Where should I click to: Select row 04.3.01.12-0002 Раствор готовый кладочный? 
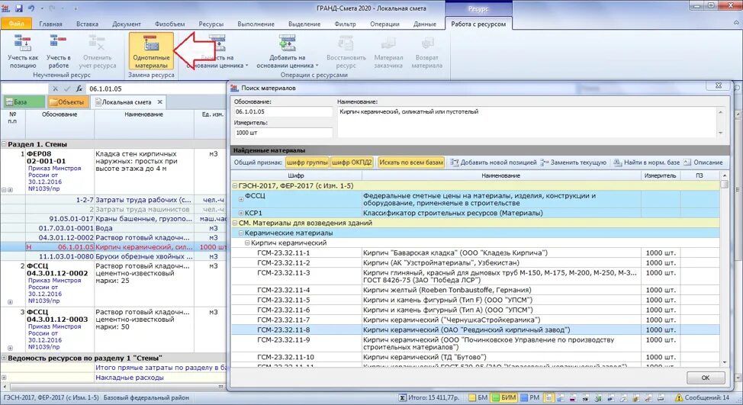coord(114,237)
